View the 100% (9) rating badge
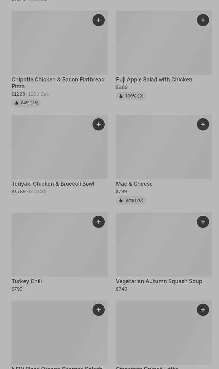The height and width of the screenshot is (369, 219). 131,96
